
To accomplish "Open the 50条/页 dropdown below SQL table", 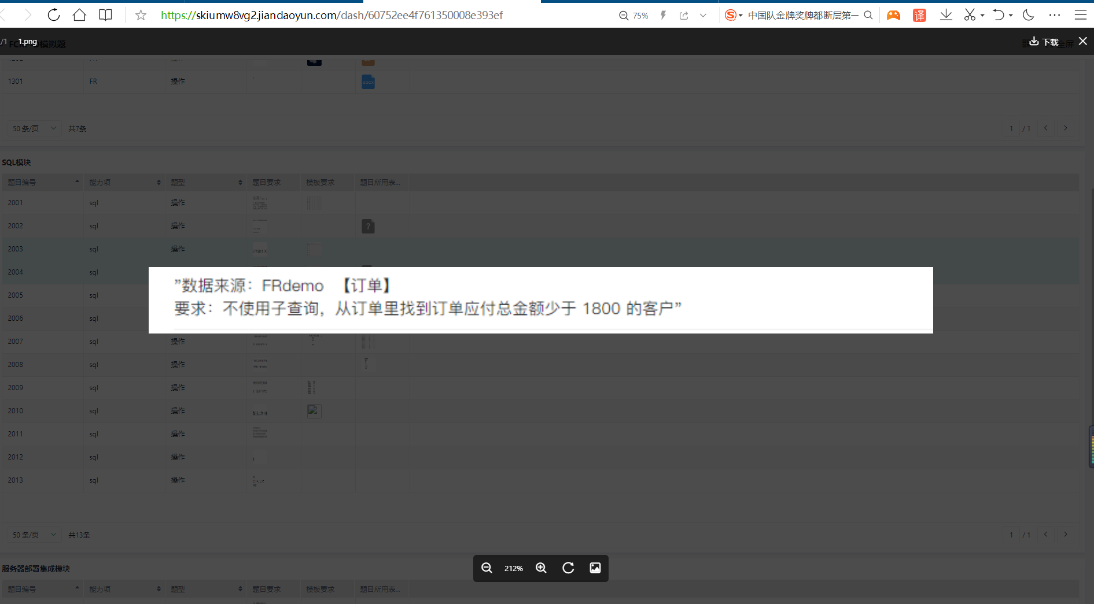I will (34, 535).
